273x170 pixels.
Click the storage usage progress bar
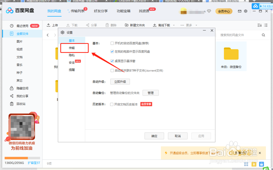tap(22, 158)
